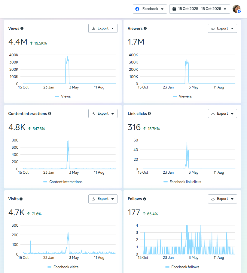Viewport: 247px width, 273px height.
Task: Click the Views card title
Action: click(x=14, y=28)
